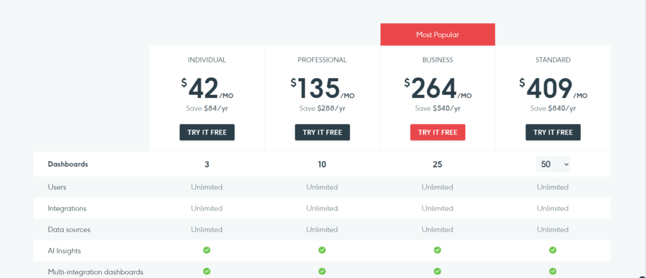Click AI Insights checkmark under Professional plan
Viewport: 646px width, 278px height.
[322, 250]
